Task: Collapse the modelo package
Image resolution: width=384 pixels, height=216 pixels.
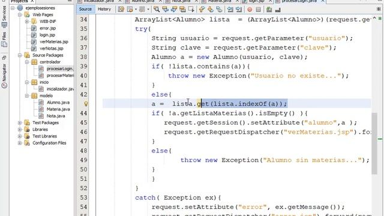Action: [27, 96]
